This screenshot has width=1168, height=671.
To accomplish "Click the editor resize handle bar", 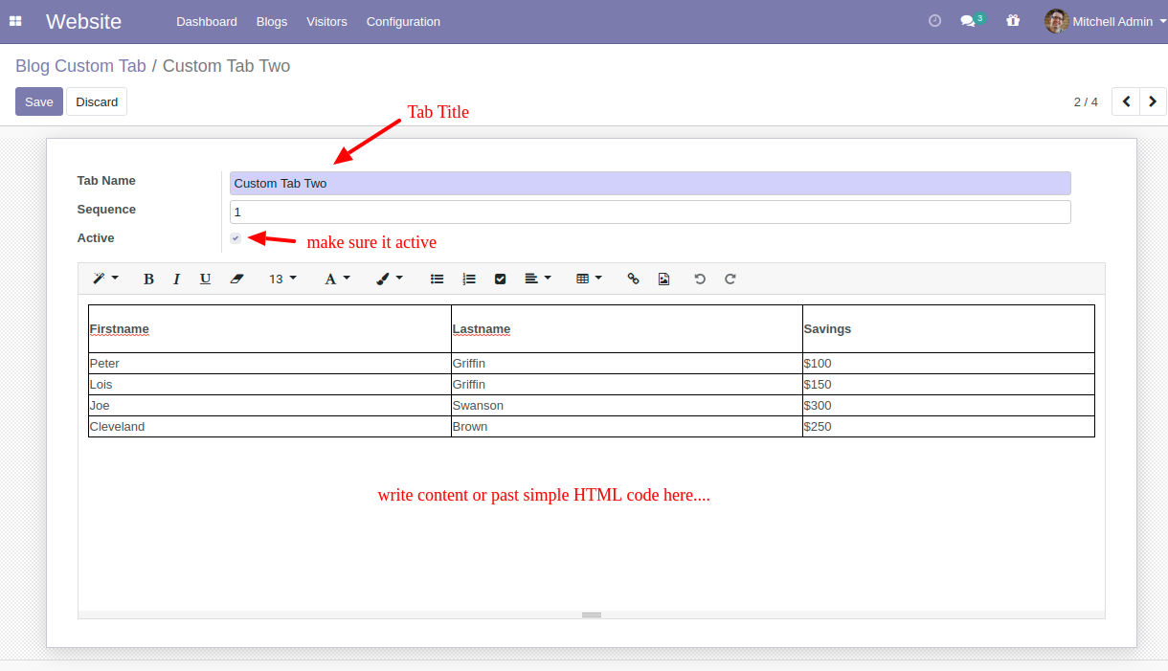I will pyautogui.click(x=592, y=615).
